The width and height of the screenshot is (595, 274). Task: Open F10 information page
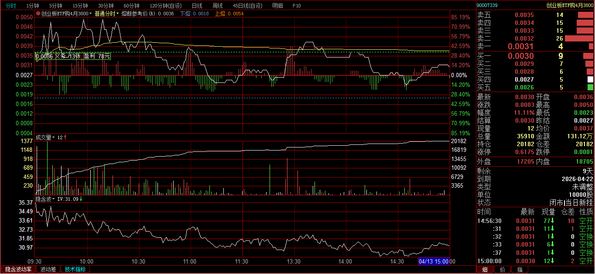pos(297,6)
